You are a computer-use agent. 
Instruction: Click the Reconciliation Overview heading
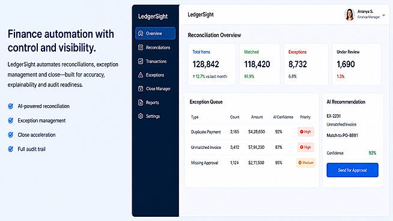(215, 35)
